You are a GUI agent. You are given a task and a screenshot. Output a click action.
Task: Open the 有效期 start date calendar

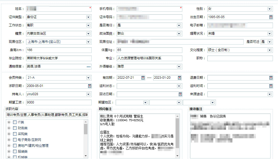pos(143,78)
